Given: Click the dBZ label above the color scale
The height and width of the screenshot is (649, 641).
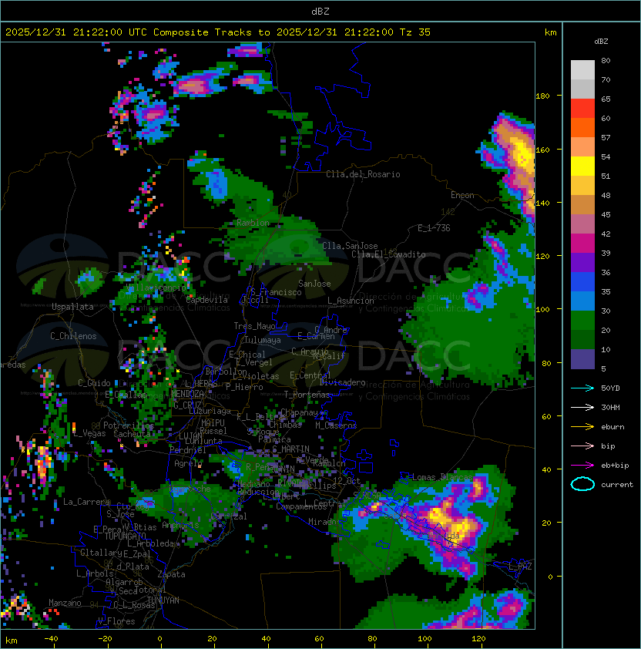Looking at the screenshot, I should [601, 42].
